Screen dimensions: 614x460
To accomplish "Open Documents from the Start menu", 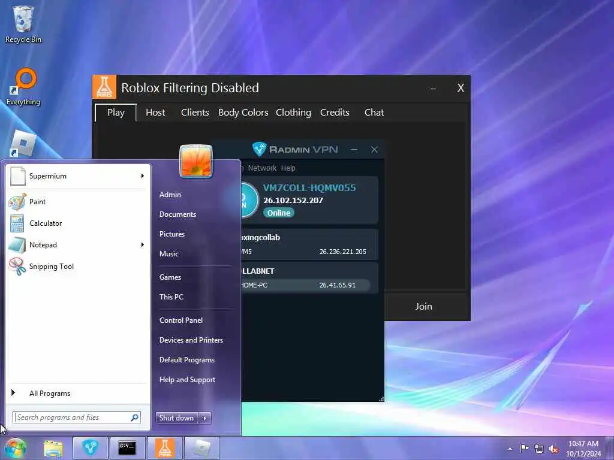I will click(177, 214).
